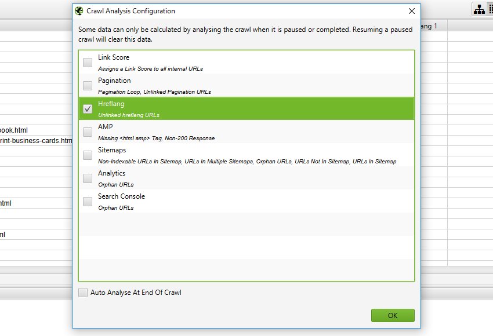
Task: Tick the Pagination analysis checkbox
Action: coord(88,85)
